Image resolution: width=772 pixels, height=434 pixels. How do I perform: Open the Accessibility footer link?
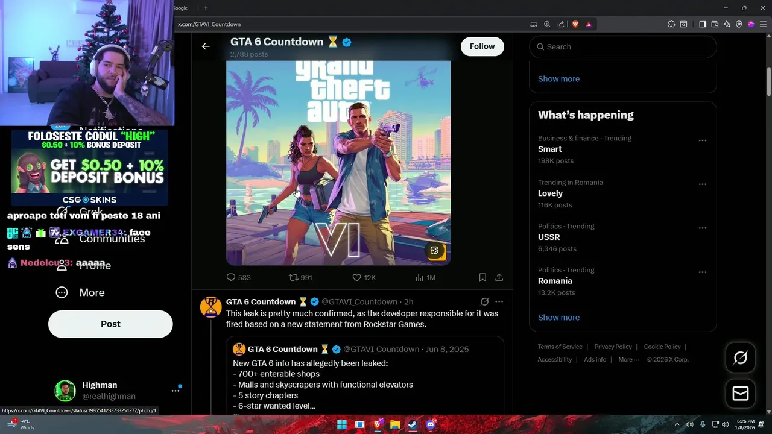tap(554, 360)
